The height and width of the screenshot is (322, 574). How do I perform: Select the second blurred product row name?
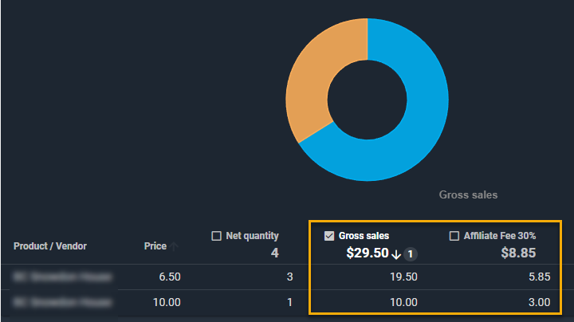pyautogui.click(x=62, y=303)
